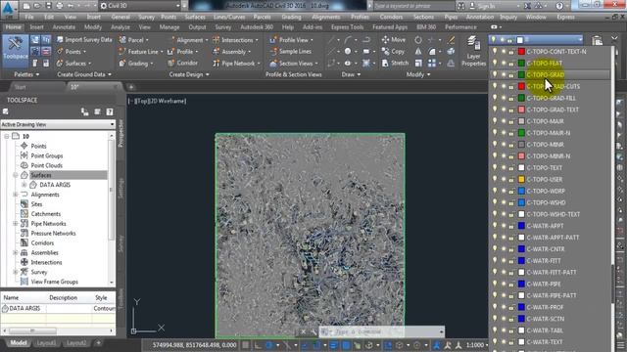
Task: Toggle grid display in status bar
Action: (246, 345)
